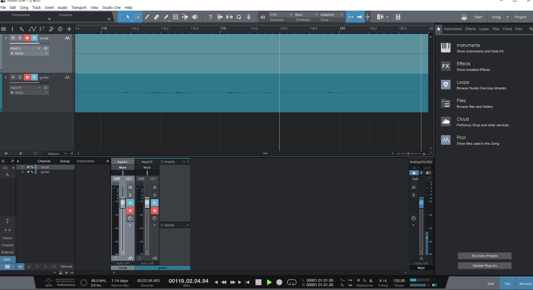Image resolution: width=533 pixels, height=290 pixels.
Task: Click the Quantize Q icon
Action: point(239,17)
